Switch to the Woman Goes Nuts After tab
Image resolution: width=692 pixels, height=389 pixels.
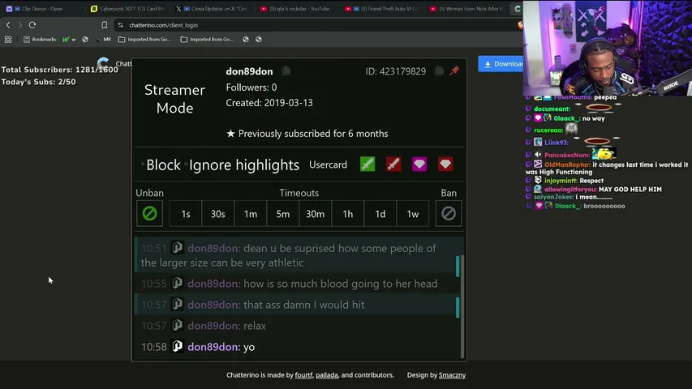[x=467, y=8]
